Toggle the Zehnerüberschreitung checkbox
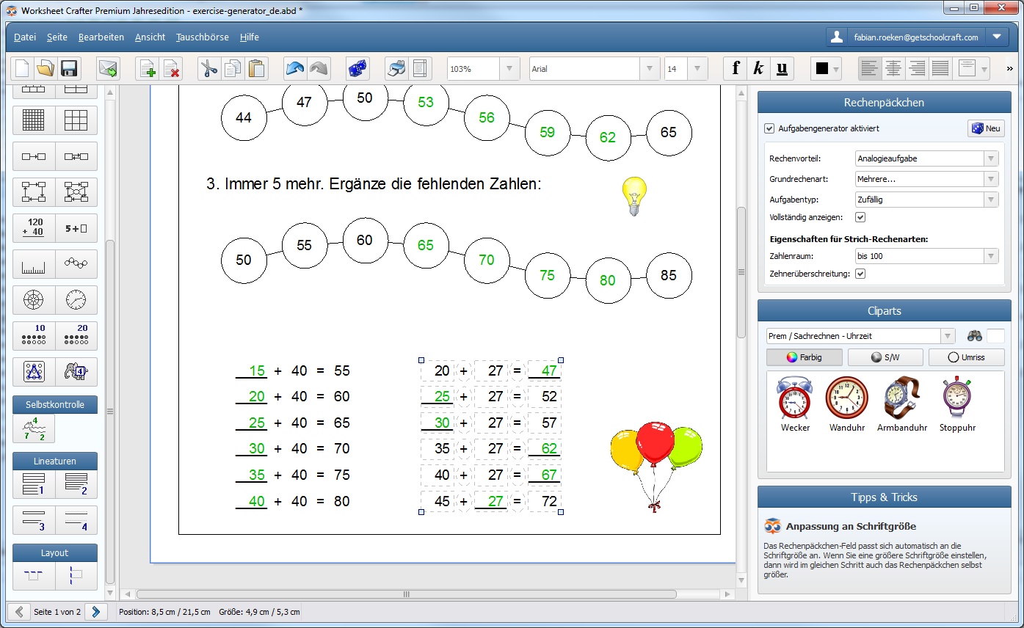Screen dimensions: 1024x628 click(860, 274)
